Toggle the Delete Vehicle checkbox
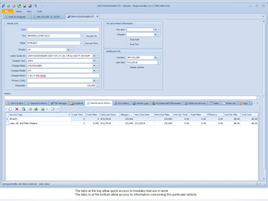The width and height of the screenshot is (268, 201). [x=128, y=67]
